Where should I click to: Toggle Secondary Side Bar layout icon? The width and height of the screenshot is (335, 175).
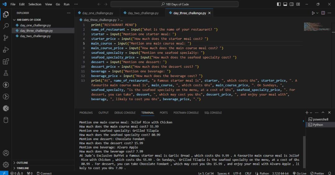click(x=291, y=4)
